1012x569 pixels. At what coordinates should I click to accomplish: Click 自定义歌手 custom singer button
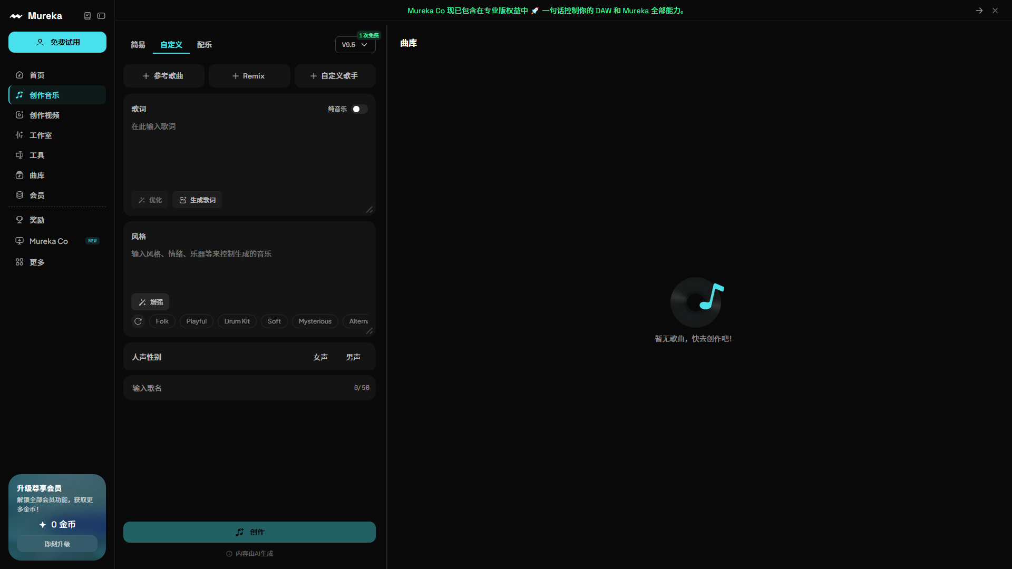coord(335,76)
